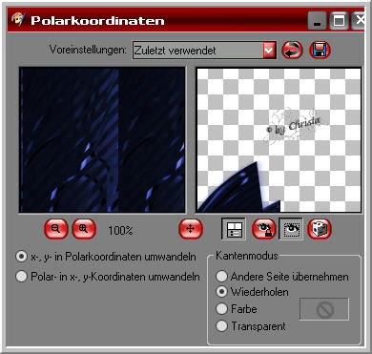Zoom out of the preview with the minus magnifier
The image size is (372, 354).
(x=56, y=229)
